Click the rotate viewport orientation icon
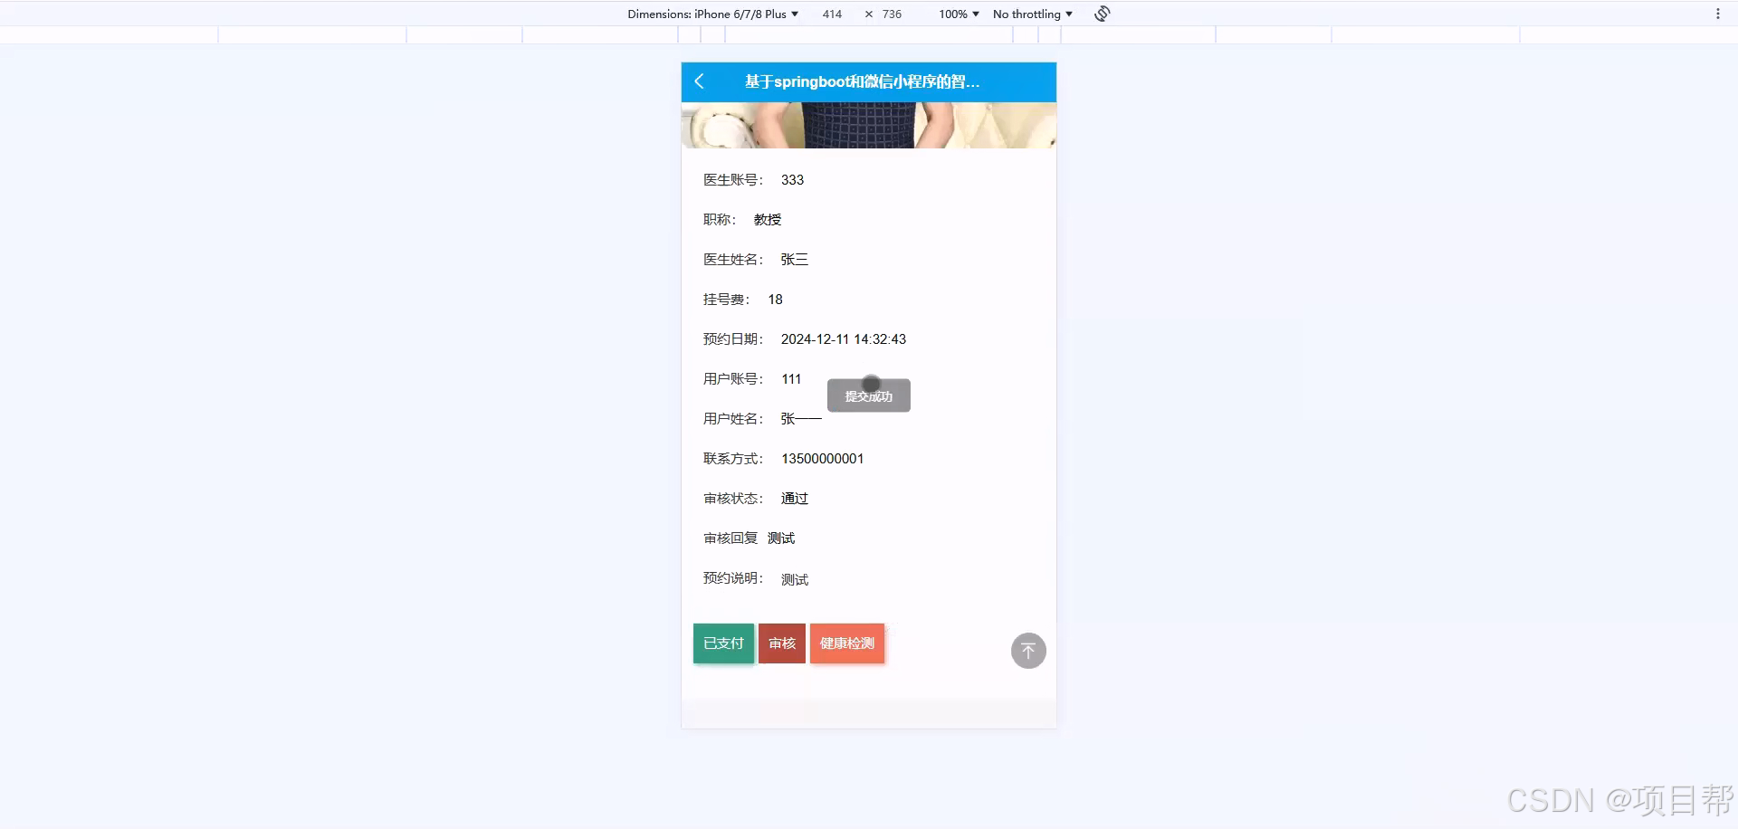Image resolution: width=1738 pixels, height=829 pixels. click(1101, 14)
